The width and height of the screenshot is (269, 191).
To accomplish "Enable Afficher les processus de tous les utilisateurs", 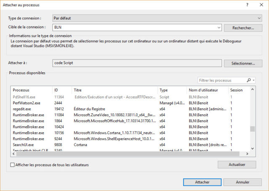I will 12,165.
